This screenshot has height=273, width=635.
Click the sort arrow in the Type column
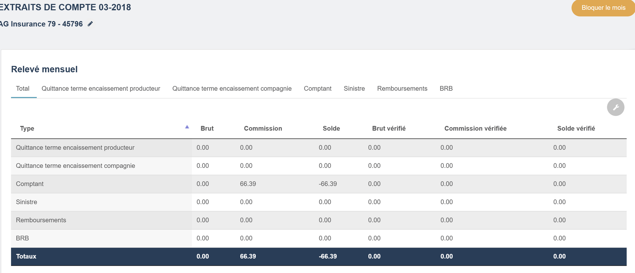coord(187,127)
